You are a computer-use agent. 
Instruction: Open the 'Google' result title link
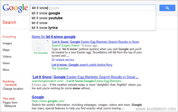[38, 97]
